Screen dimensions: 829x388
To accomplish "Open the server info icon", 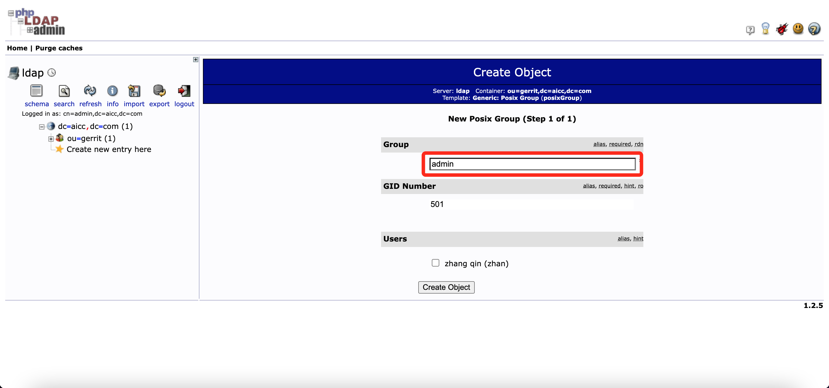I will tap(112, 91).
